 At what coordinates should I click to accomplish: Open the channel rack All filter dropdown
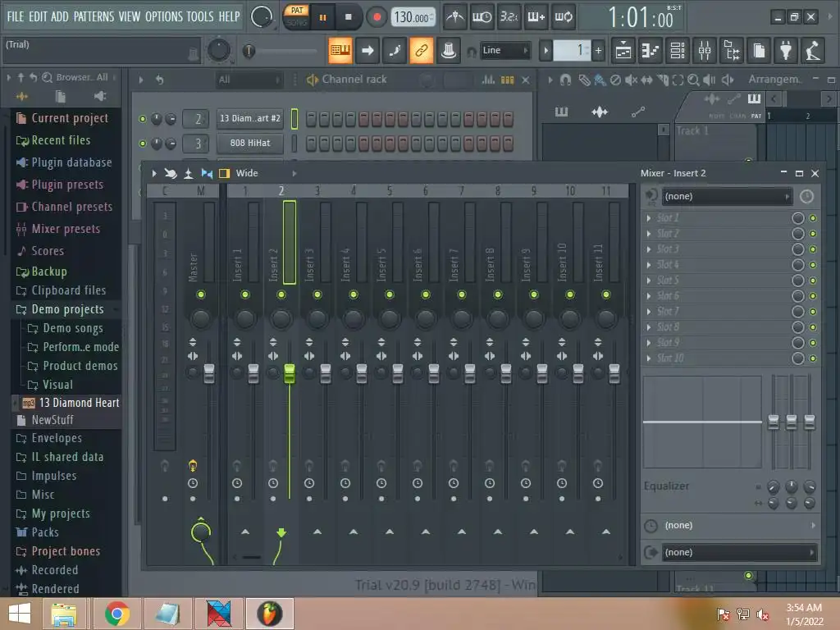coord(249,80)
